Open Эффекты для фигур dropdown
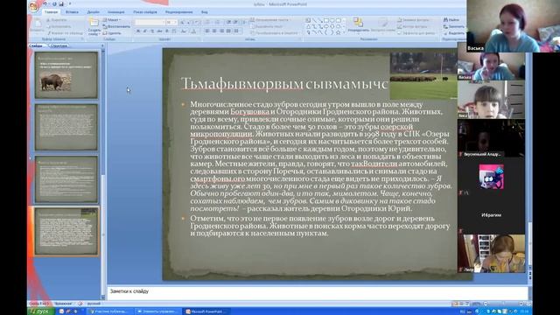The image size is (560, 315). [x=416, y=33]
